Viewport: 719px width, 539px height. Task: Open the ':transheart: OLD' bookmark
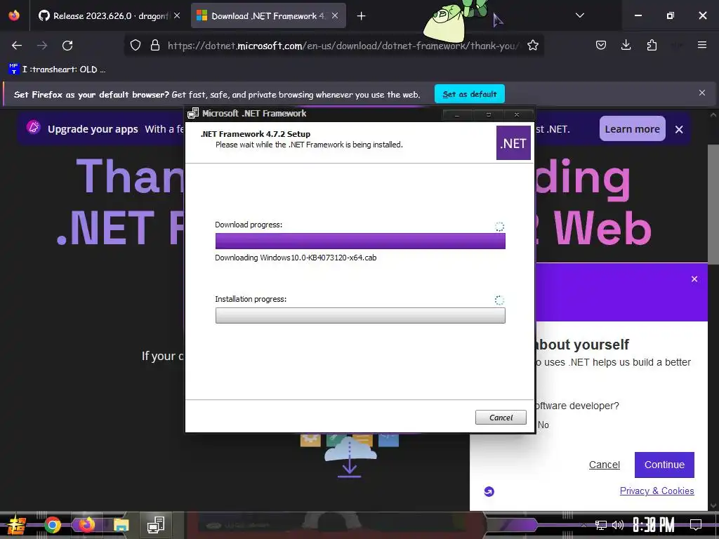click(58, 69)
